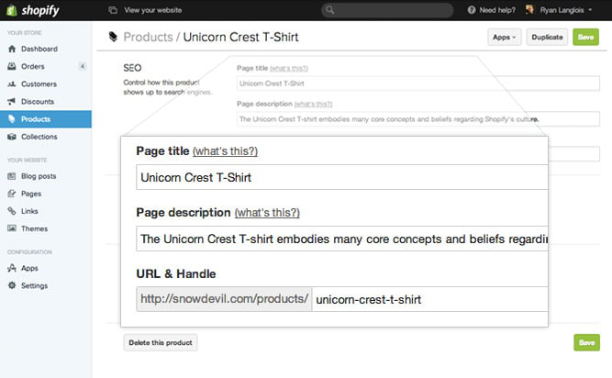Click the Products breadcrumb link
The image size is (612, 378).
tap(149, 38)
